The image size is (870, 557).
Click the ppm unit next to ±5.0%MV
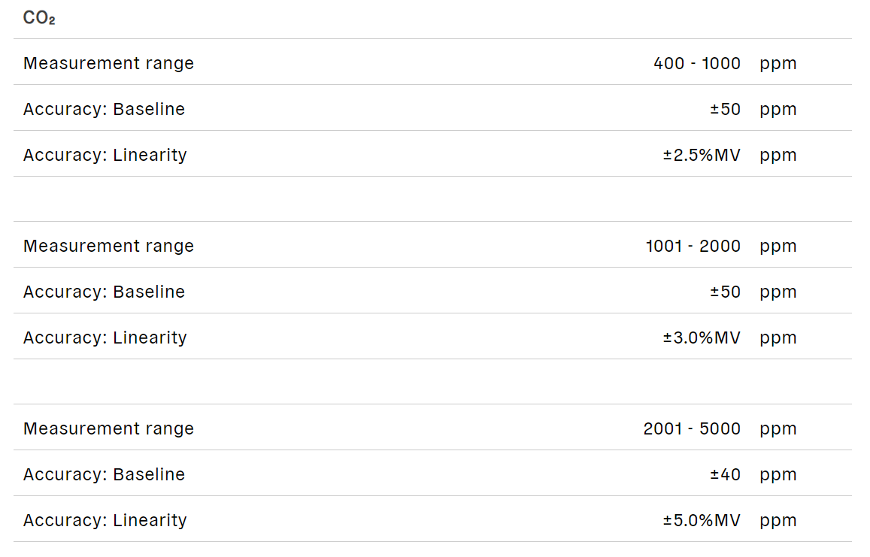778,520
